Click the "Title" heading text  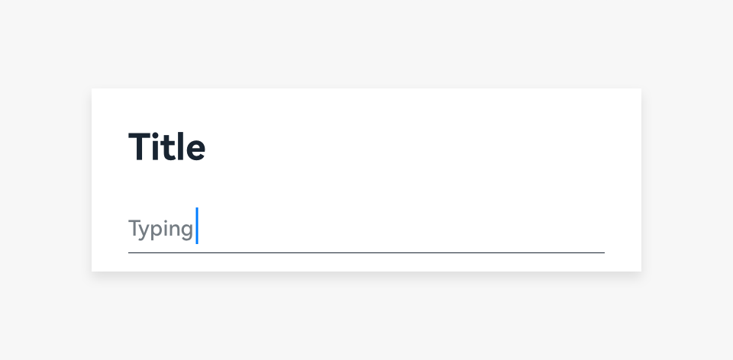166,147
